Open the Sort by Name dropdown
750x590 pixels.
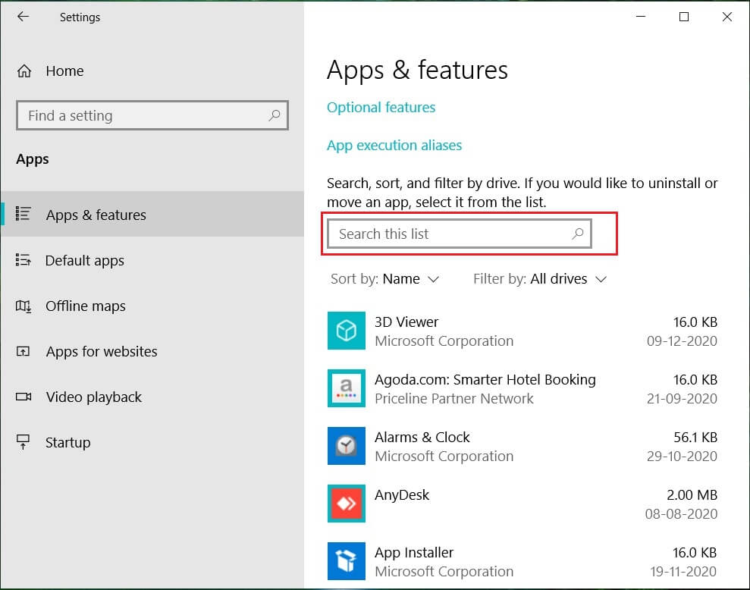[410, 279]
